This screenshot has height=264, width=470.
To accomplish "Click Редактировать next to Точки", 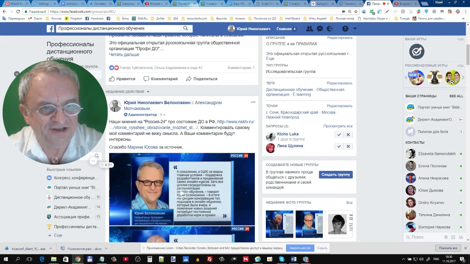I will (340, 106).
